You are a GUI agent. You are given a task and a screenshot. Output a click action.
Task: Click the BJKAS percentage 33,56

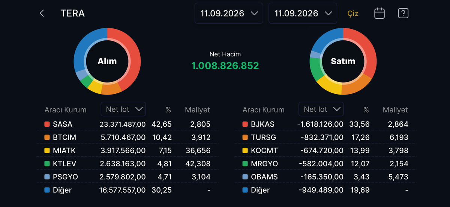(360, 124)
